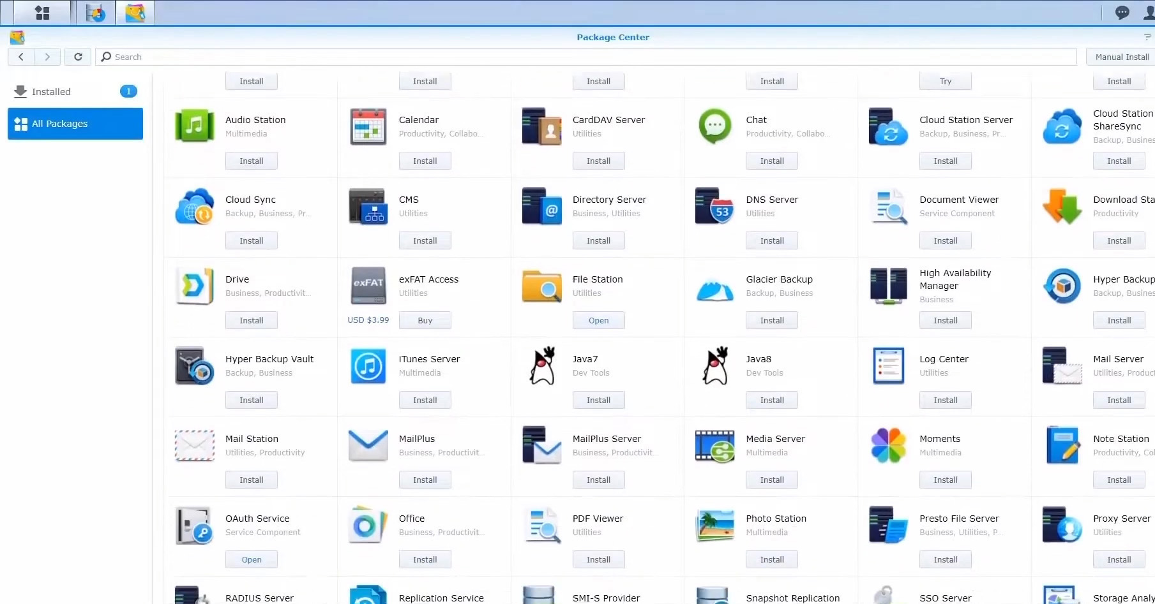Click the Drive package icon
1155x604 pixels.
click(x=195, y=285)
